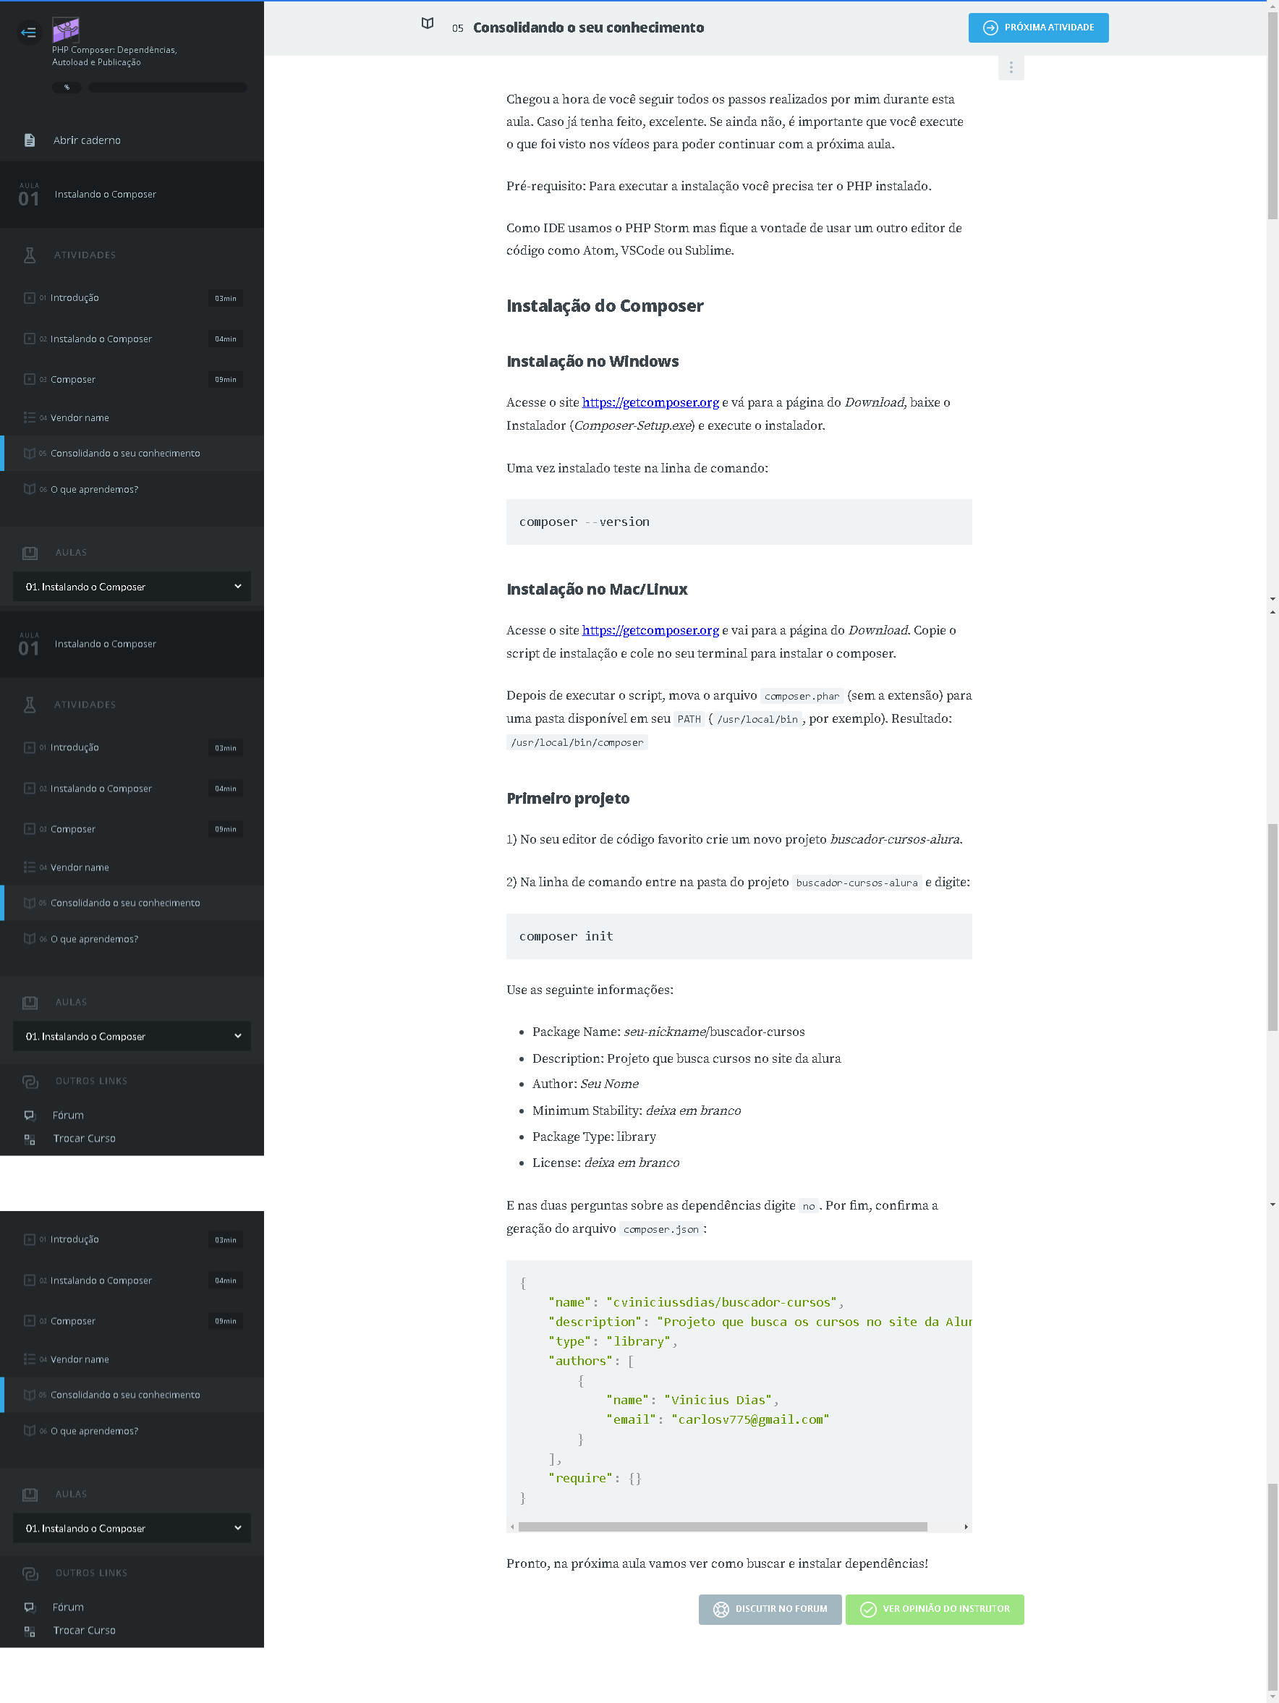Click the PHP Composer course logo thumbnail
The width and height of the screenshot is (1279, 1703).
pos(65,30)
